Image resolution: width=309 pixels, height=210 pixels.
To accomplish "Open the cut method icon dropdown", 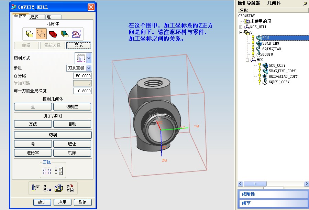I will tap(89, 58).
